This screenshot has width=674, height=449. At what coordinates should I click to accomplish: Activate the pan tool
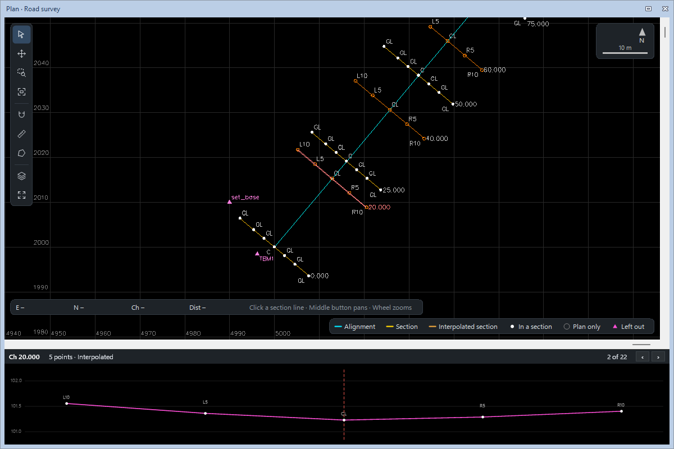(22, 54)
